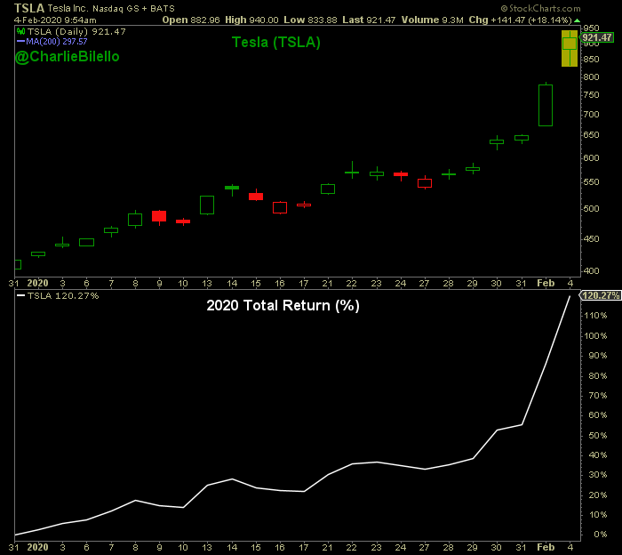Click the TSLA ticker symbol in the header
This screenshot has height=555, width=622.
[x=28, y=8]
